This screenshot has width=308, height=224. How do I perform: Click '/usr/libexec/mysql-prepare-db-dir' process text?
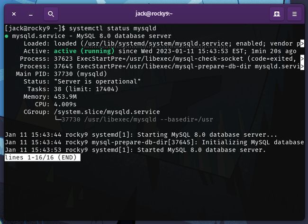(x=188, y=66)
